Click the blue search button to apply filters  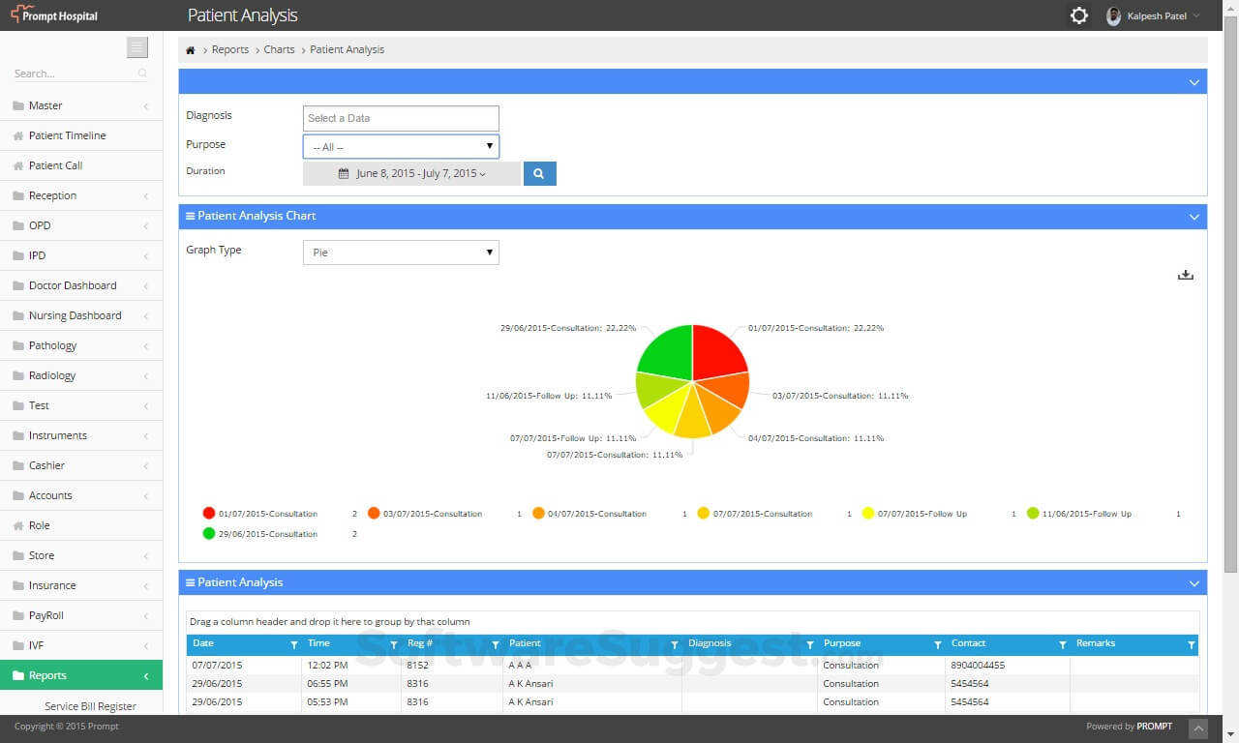tap(539, 173)
